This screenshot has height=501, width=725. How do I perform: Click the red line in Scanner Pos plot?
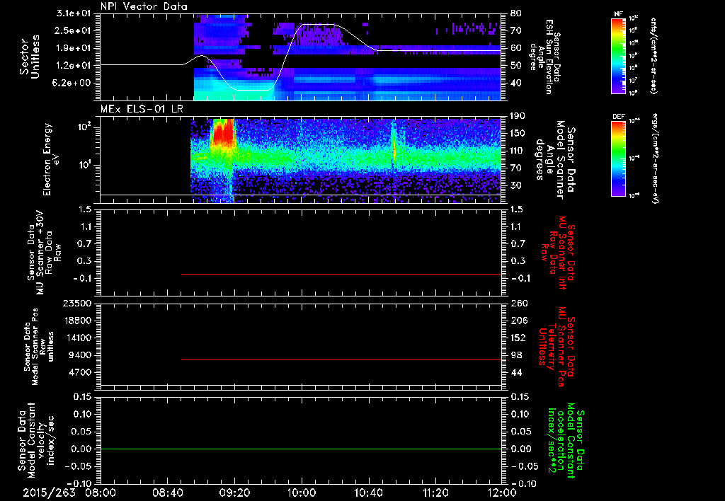[341, 359]
